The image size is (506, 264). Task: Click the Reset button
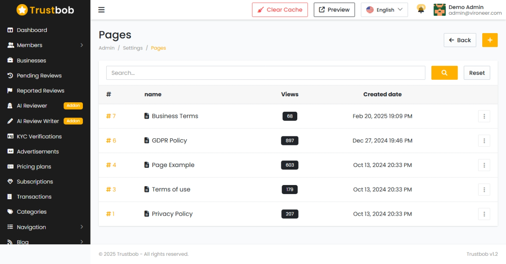477,73
